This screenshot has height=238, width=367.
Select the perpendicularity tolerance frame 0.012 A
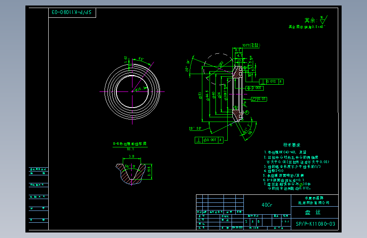tap(271, 81)
